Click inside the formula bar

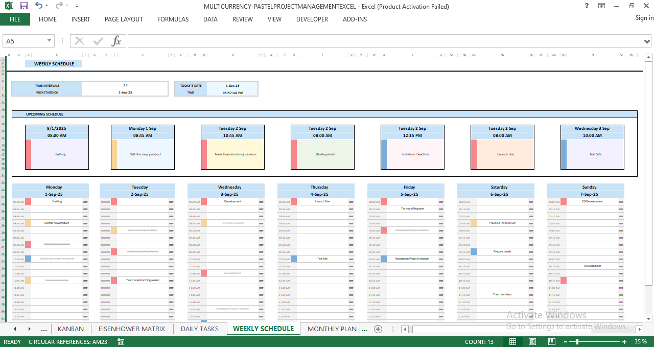point(385,41)
